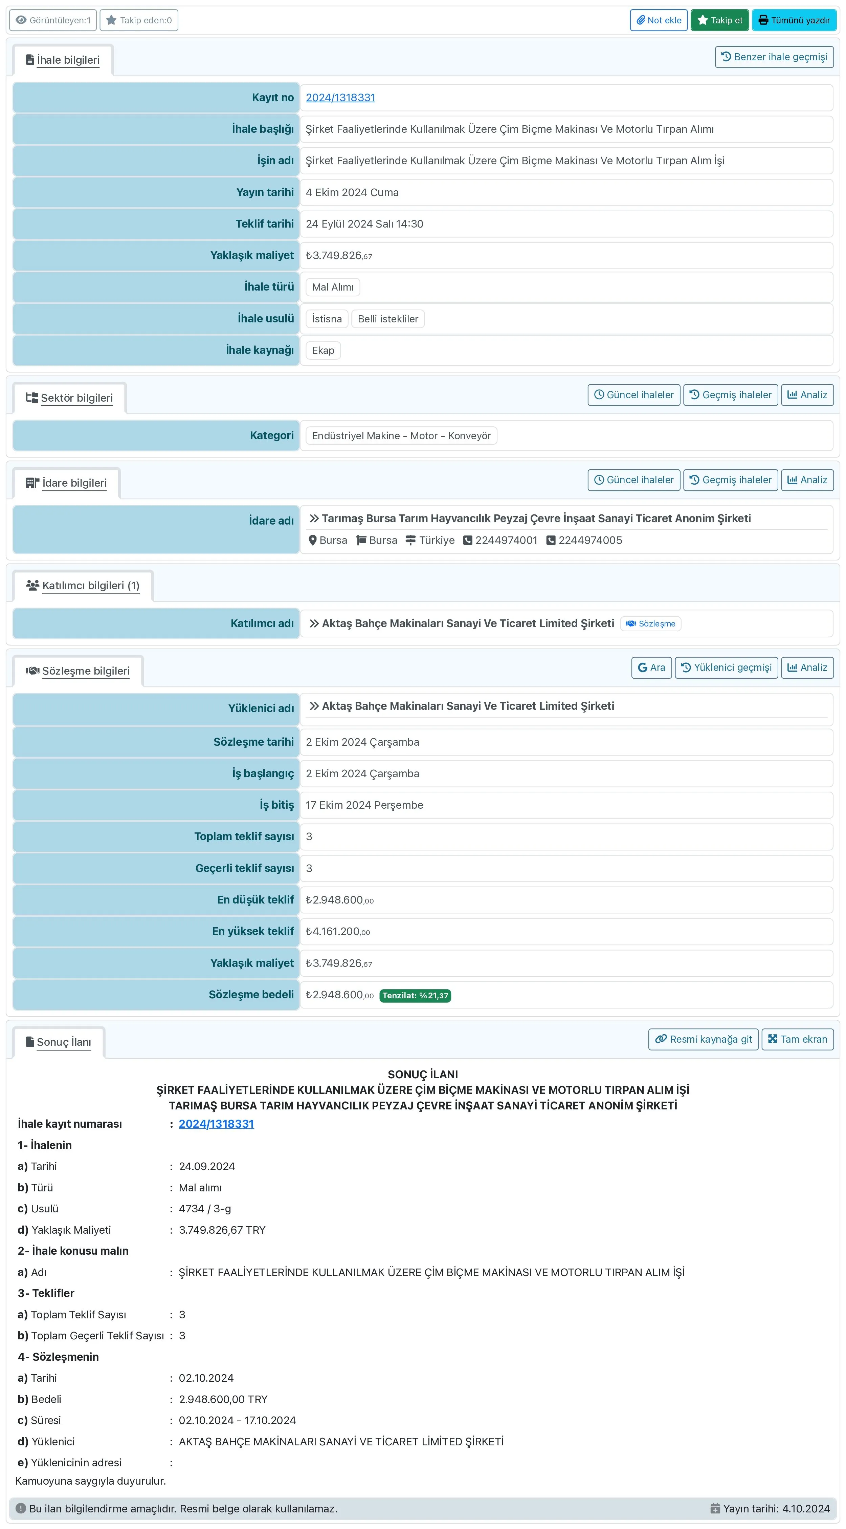Select the Katılımcı bilgileri (1) tab
This screenshot has width=846, height=1529.
pyautogui.click(x=83, y=585)
